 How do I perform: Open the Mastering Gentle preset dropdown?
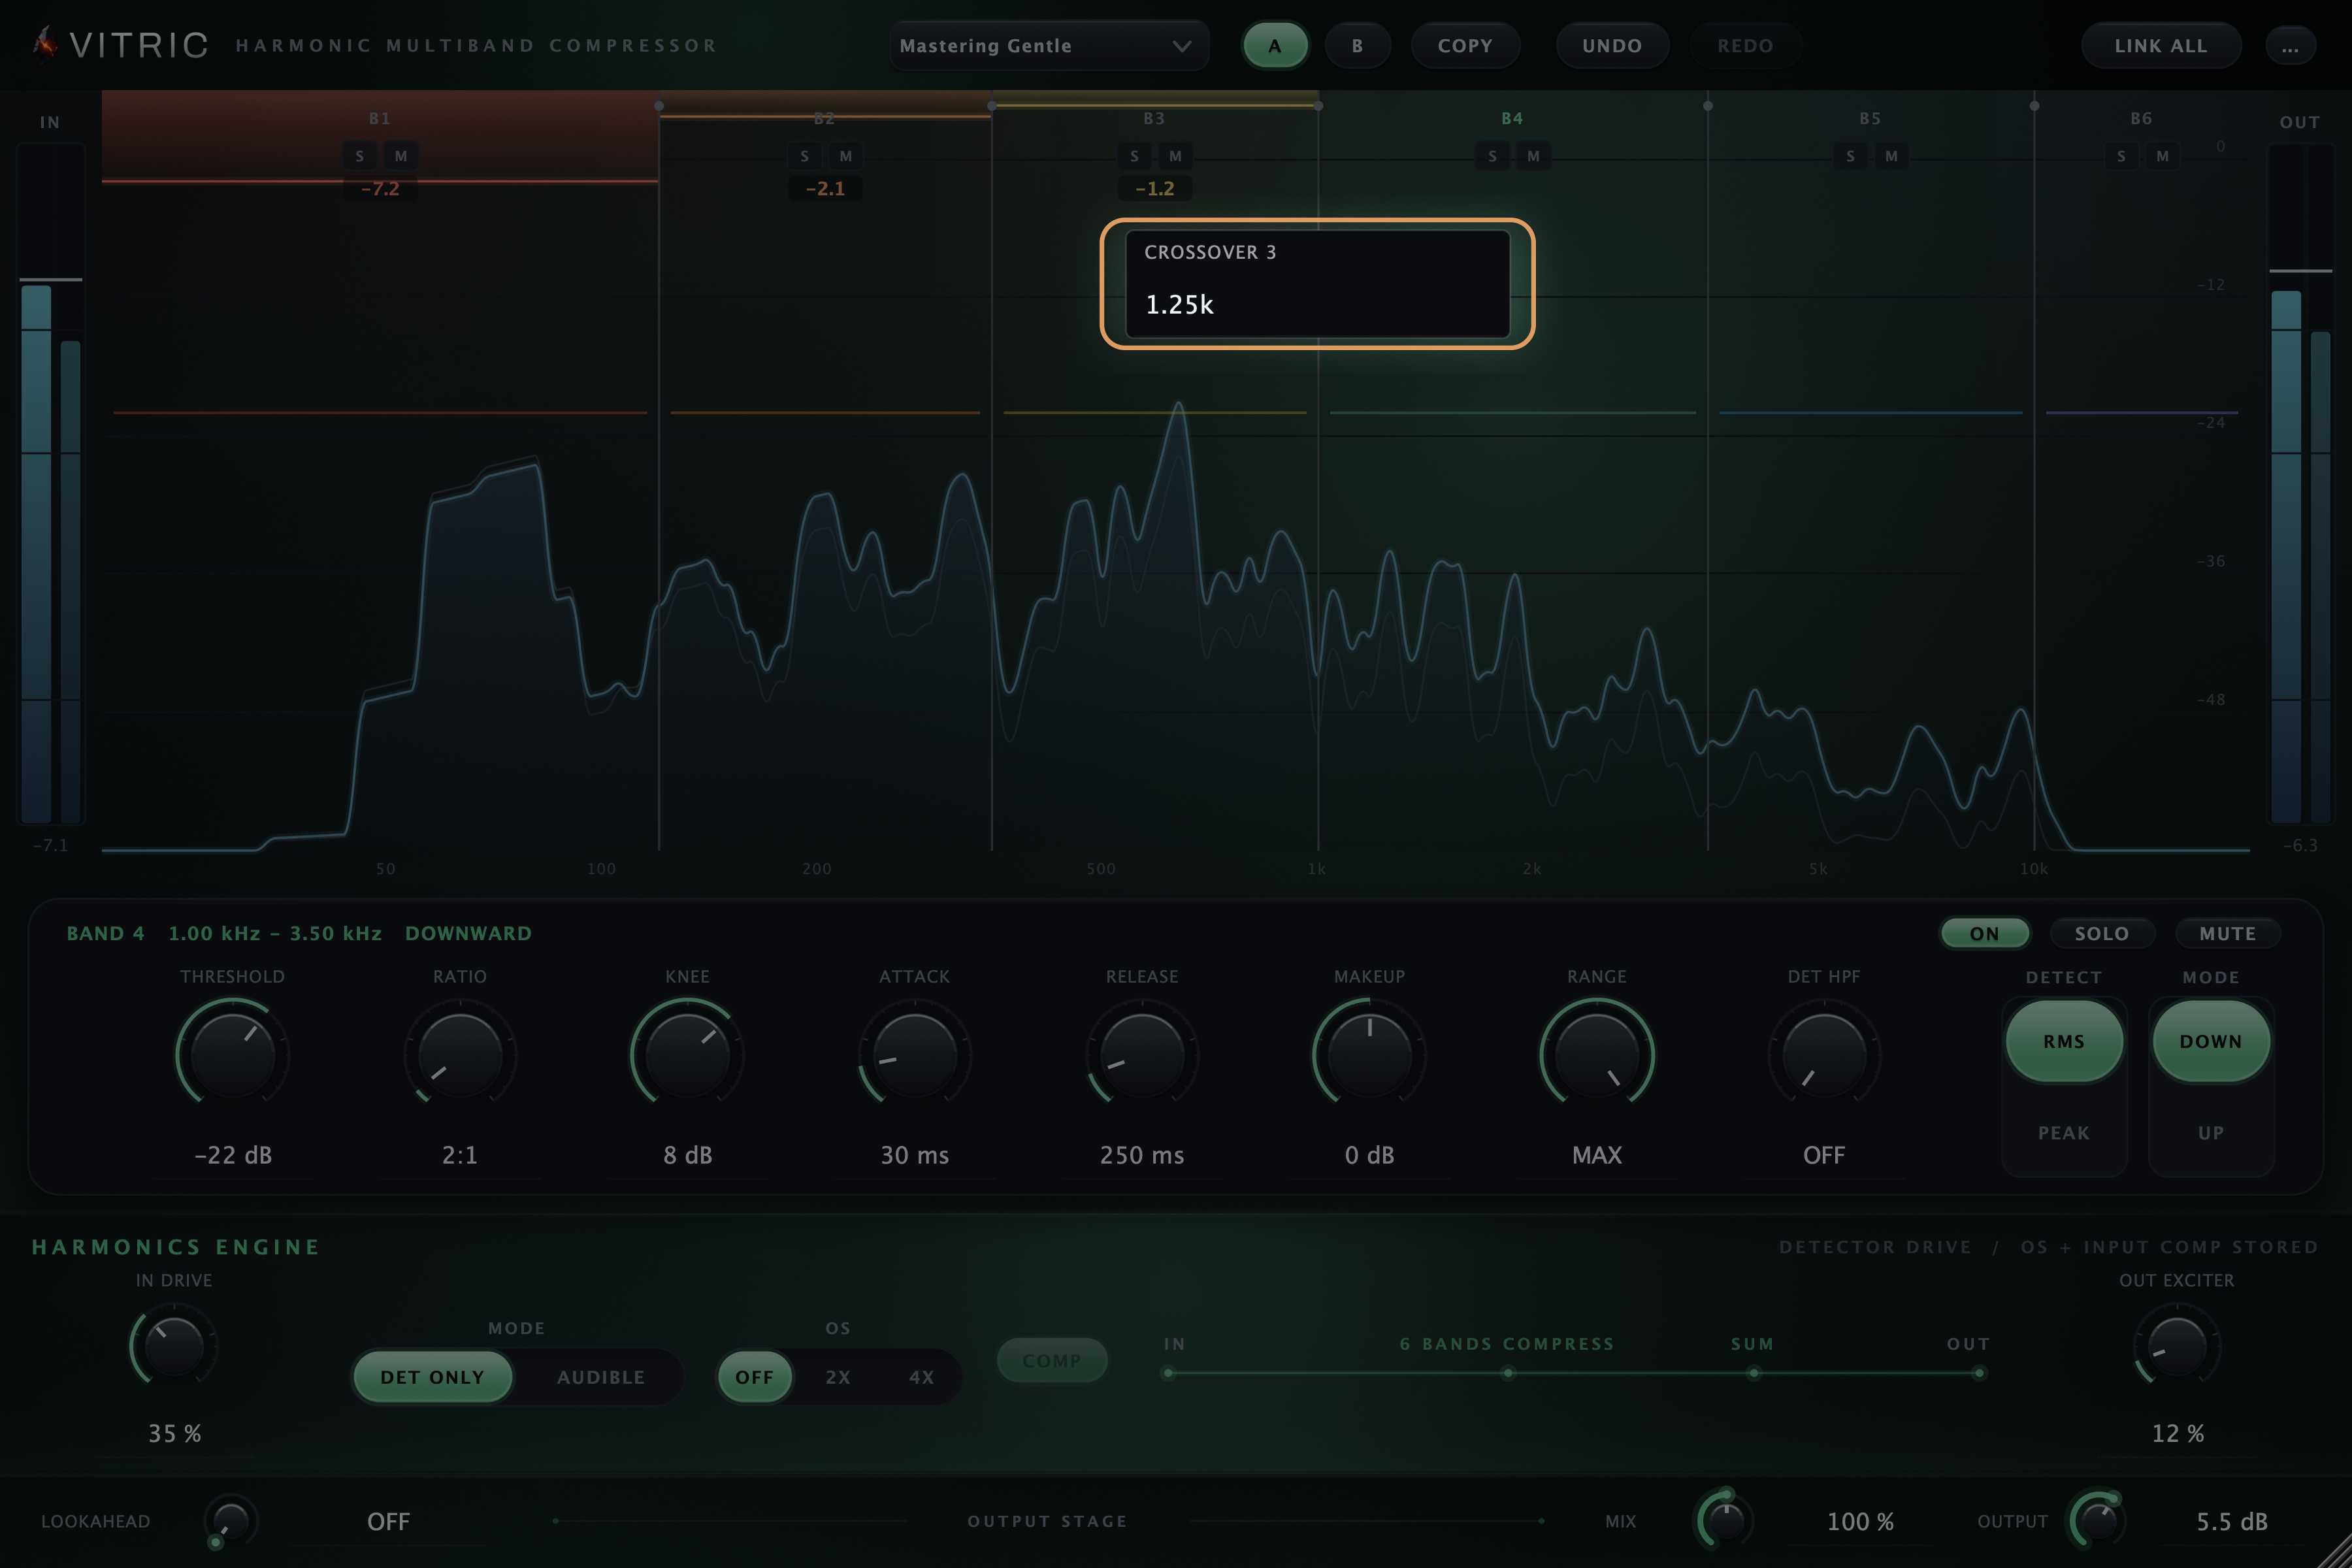(x=1049, y=46)
